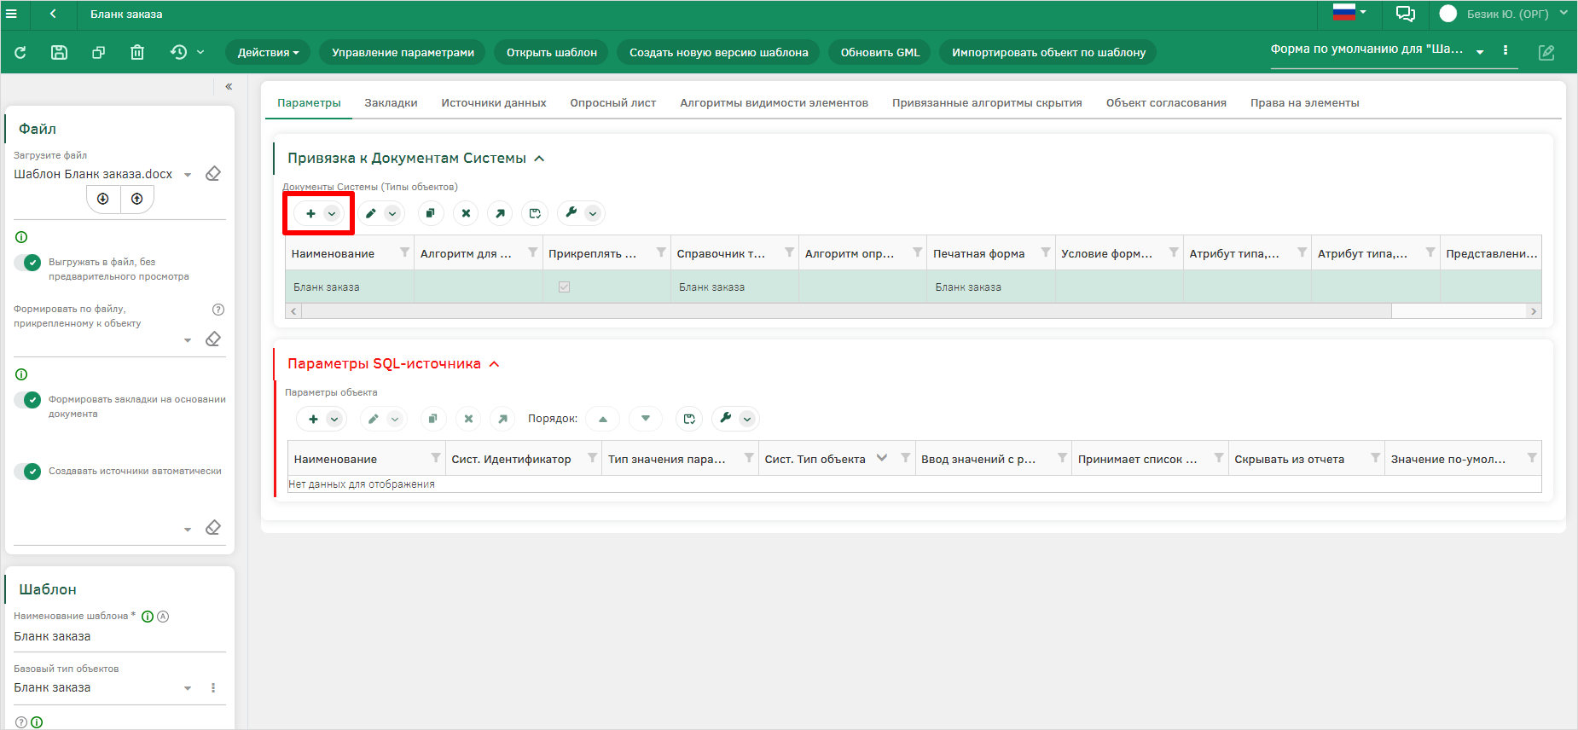Move parameter down in order
Viewport: 1578px width, 730px height.
pos(646,419)
